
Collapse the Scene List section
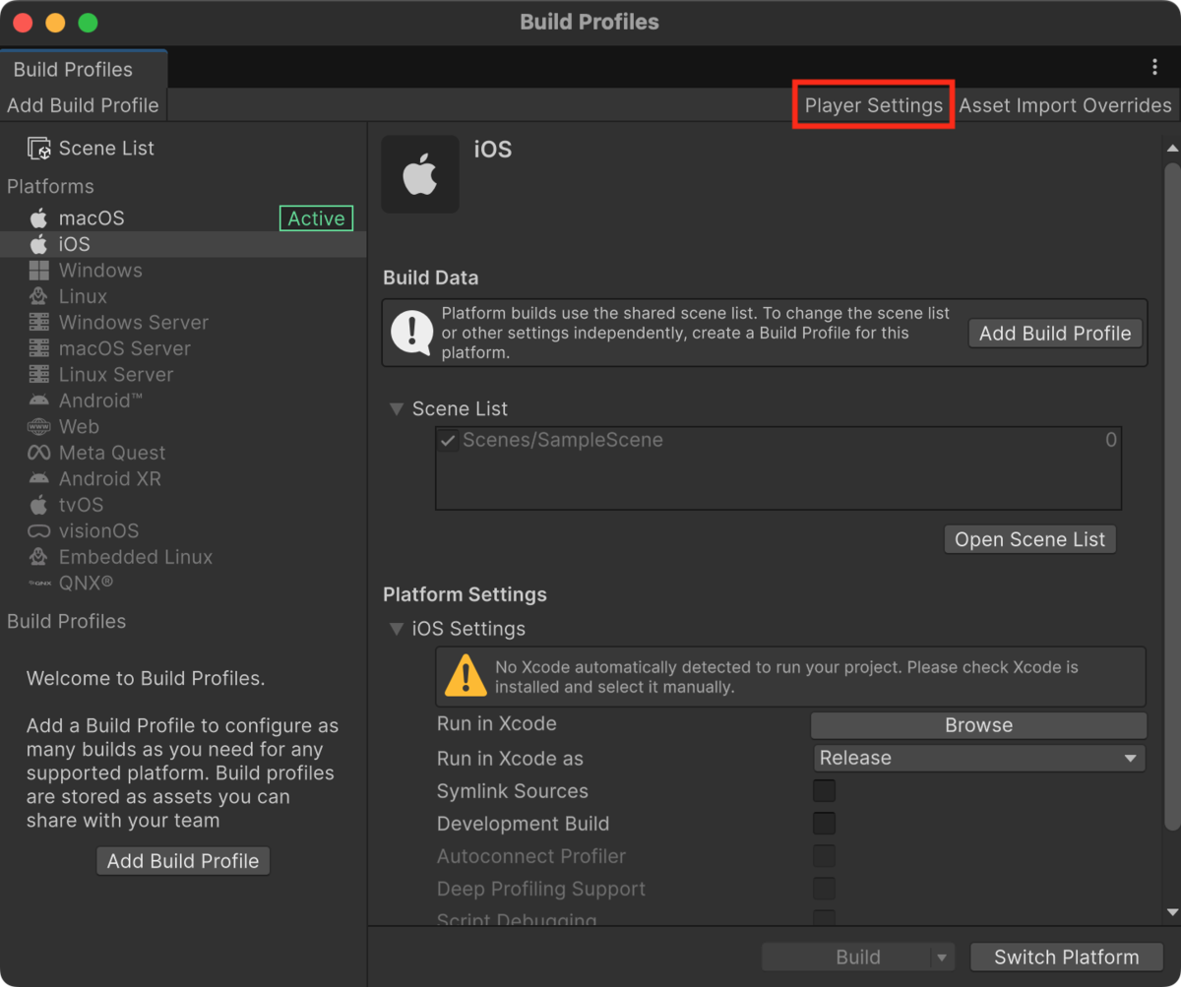397,408
